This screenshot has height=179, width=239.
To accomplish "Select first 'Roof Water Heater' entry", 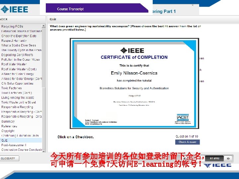I will [x=14, y=64].
